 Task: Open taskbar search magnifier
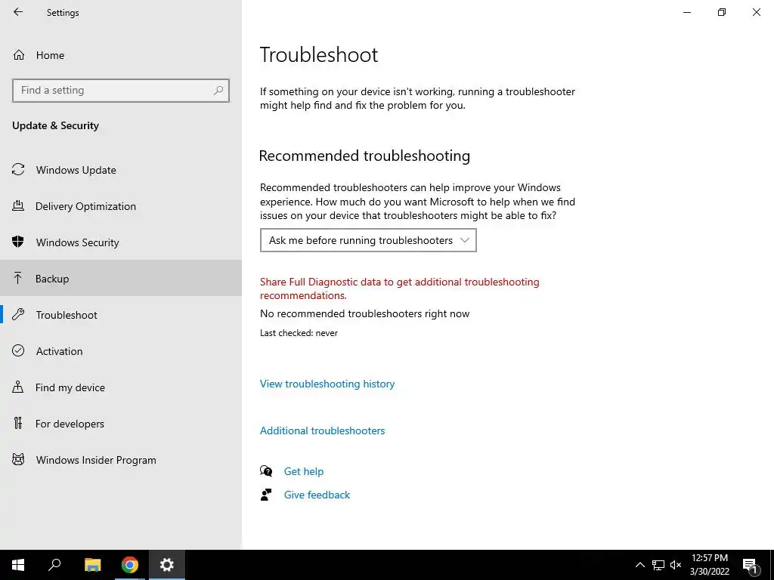(54, 565)
